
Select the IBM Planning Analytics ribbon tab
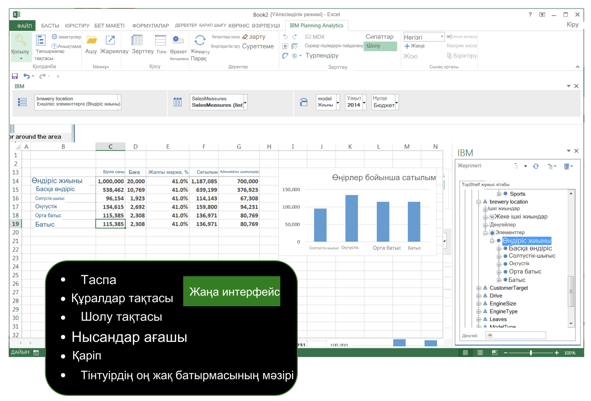tap(317, 25)
